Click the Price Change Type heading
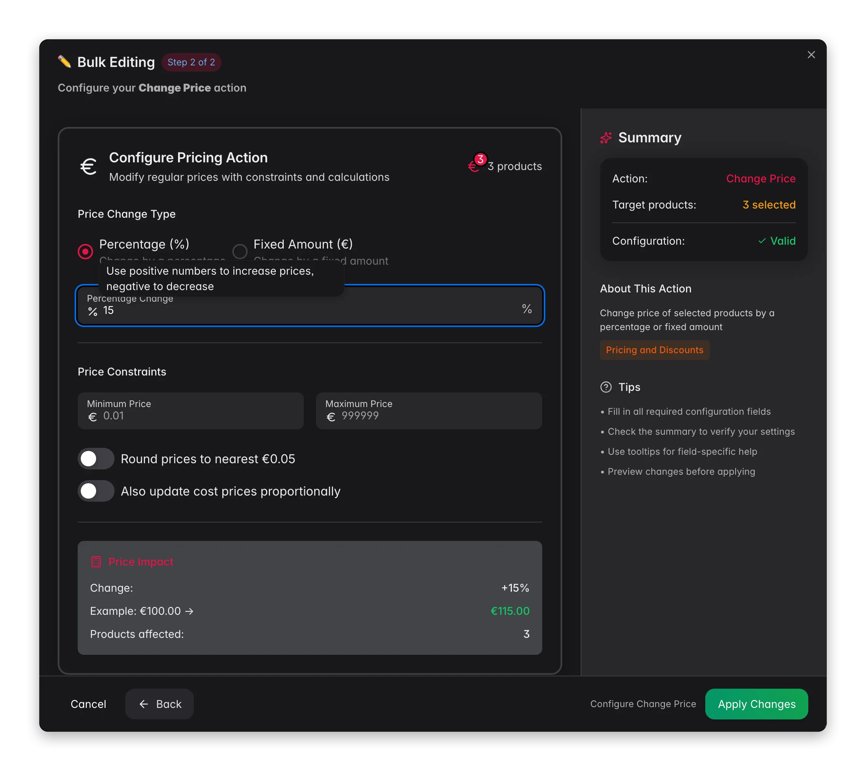 (127, 214)
